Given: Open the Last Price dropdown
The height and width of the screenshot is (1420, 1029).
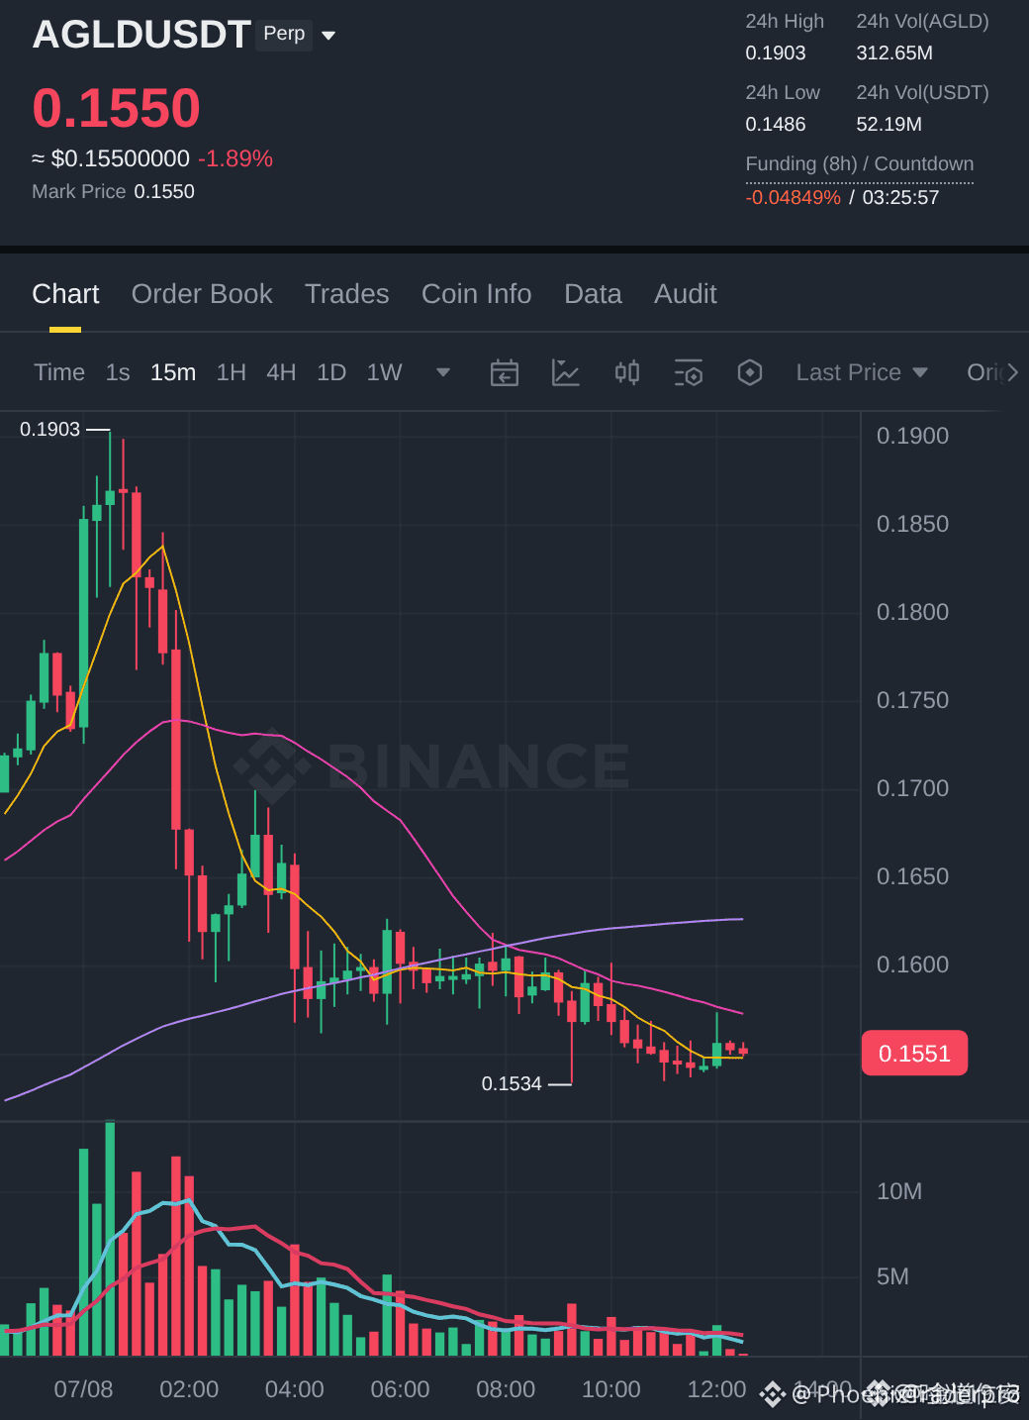Looking at the screenshot, I should pyautogui.click(x=862, y=372).
